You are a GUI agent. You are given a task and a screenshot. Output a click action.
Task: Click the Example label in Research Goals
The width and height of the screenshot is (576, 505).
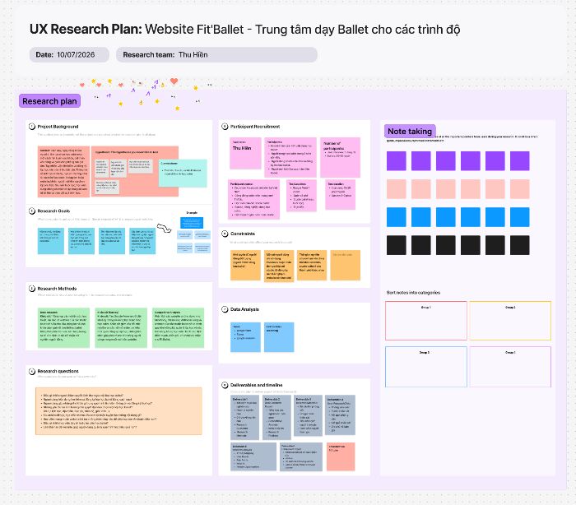coord(192,213)
